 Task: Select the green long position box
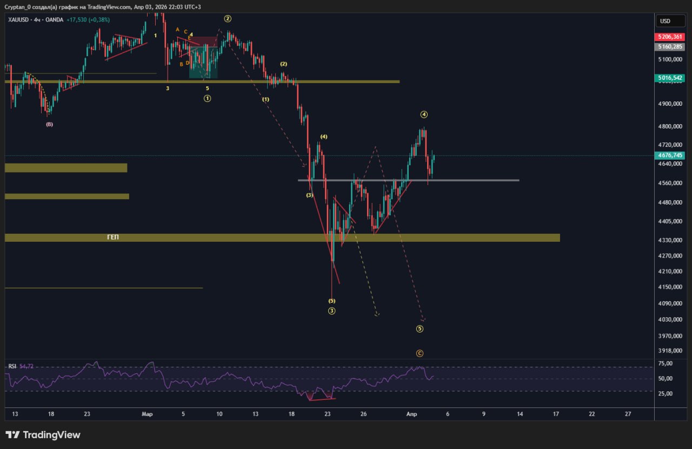[203, 63]
